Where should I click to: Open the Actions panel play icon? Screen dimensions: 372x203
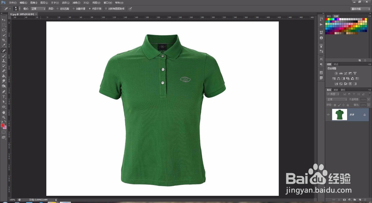[321, 25]
